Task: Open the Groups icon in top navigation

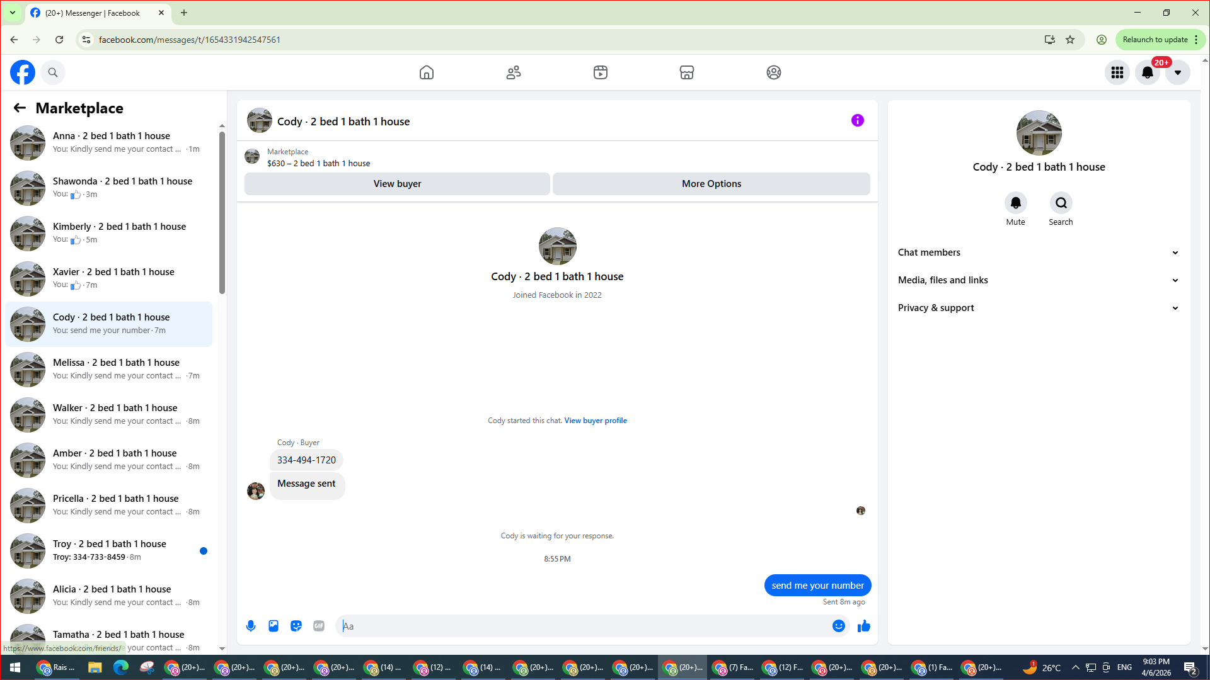Action: 774,72
